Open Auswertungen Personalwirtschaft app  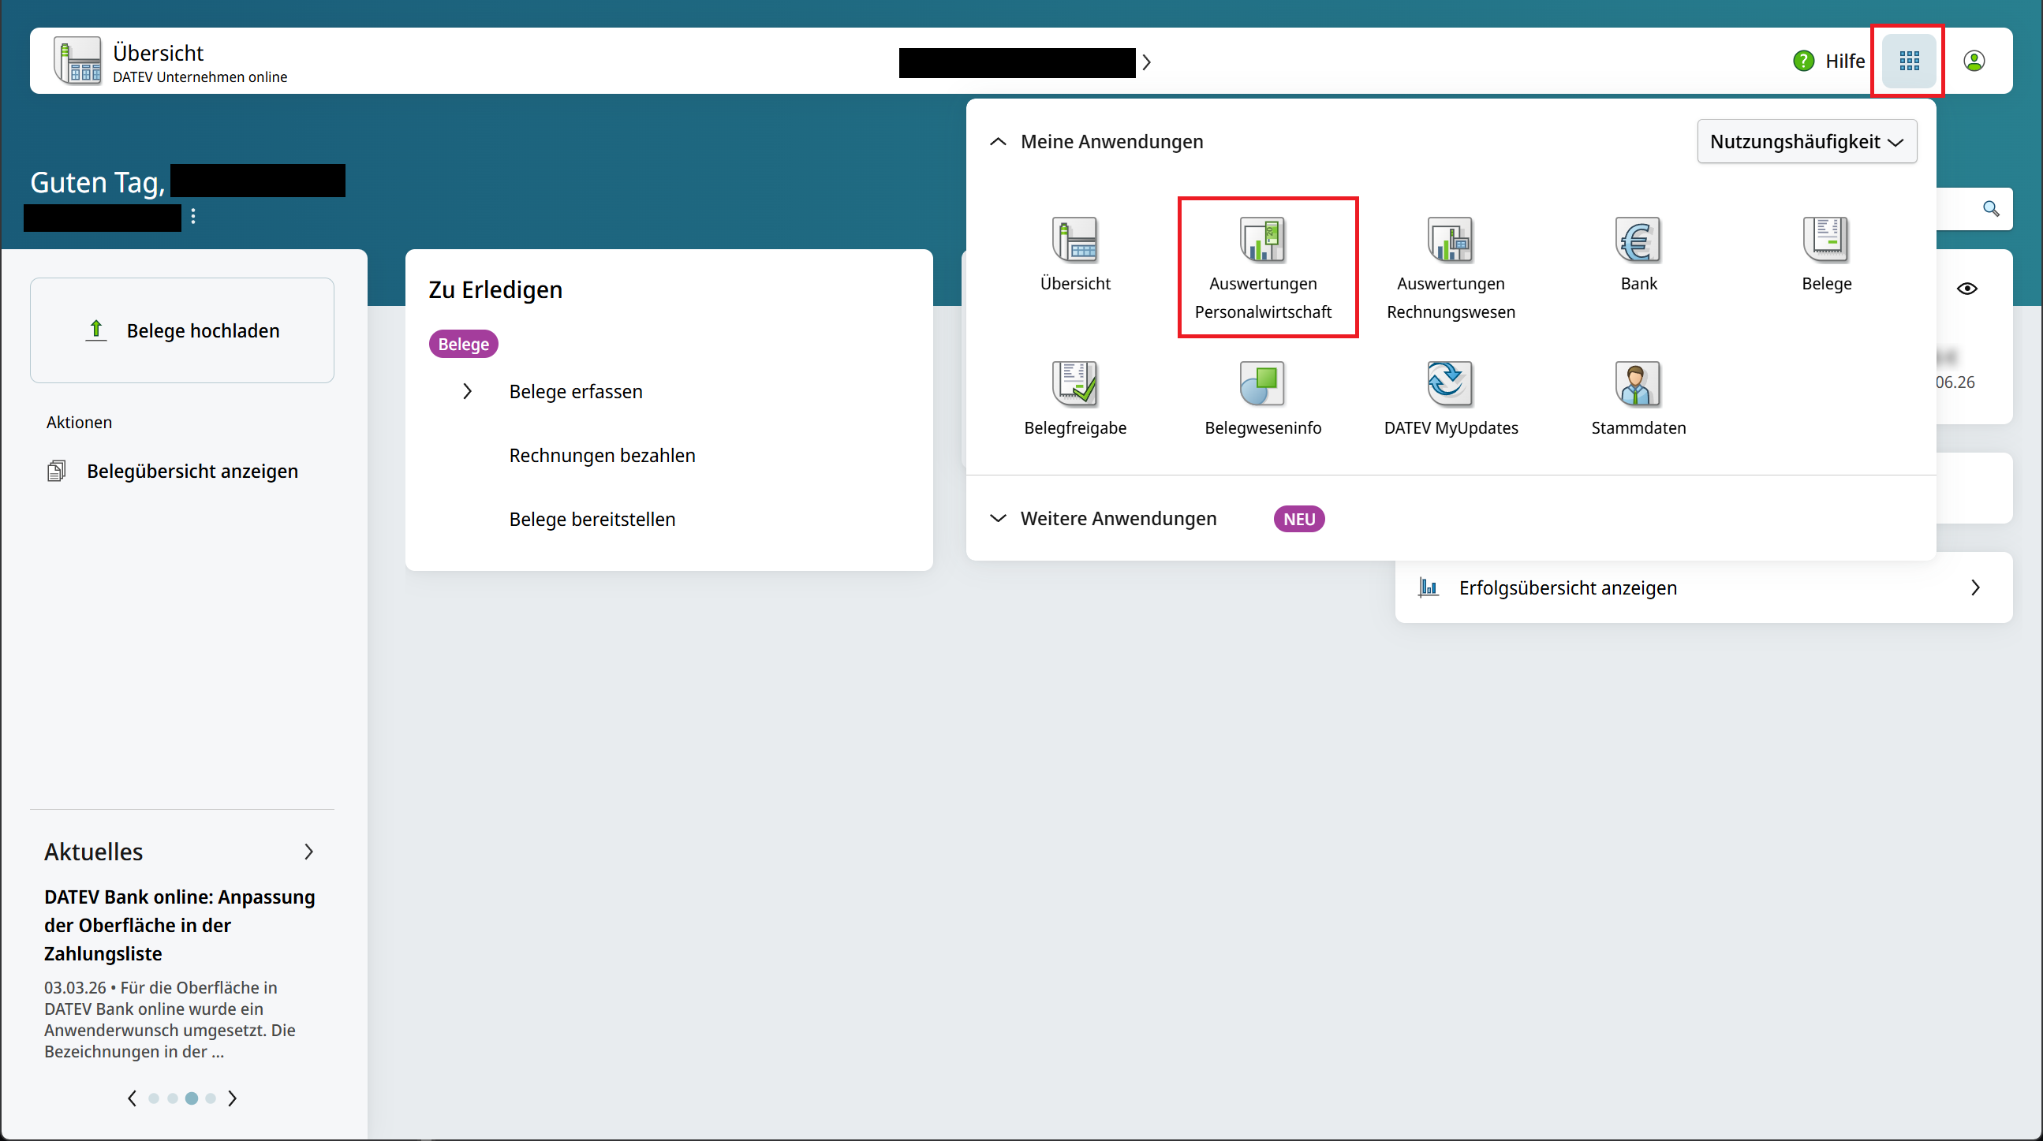coord(1263,268)
